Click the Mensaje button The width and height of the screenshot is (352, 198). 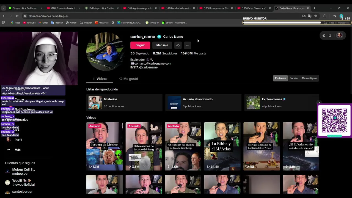162,45
